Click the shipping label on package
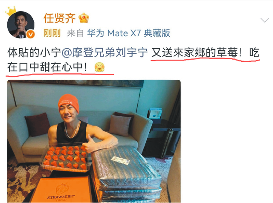The width and height of the screenshot is (273, 203). coord(120,160)
